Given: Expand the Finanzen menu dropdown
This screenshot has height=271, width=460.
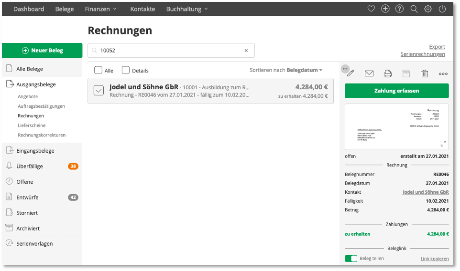Looking at the screenshot, I should tap(100, 9).
